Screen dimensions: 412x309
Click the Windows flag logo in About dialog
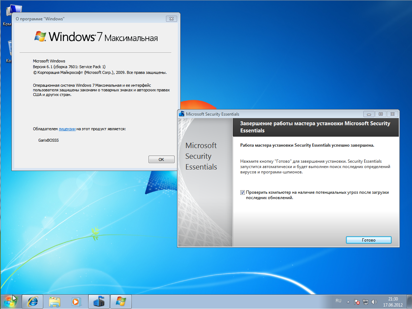pyautogui.click(x=40, y=36)
